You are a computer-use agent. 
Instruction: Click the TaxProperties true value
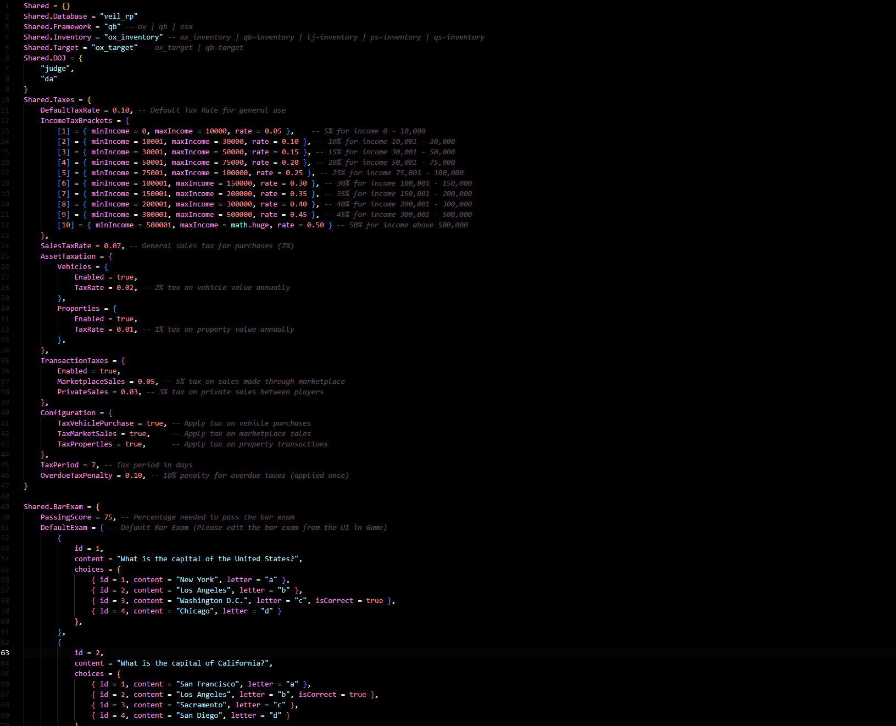click(133, 444)
